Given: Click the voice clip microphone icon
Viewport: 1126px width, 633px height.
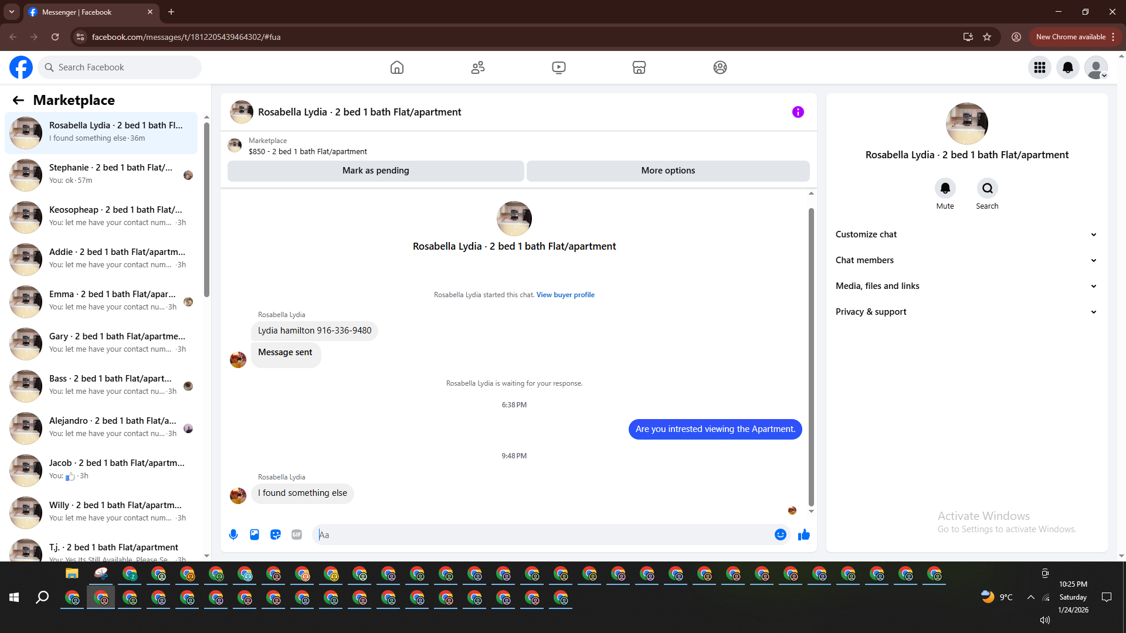Looking at the screenshot, I should pos(233,535).
